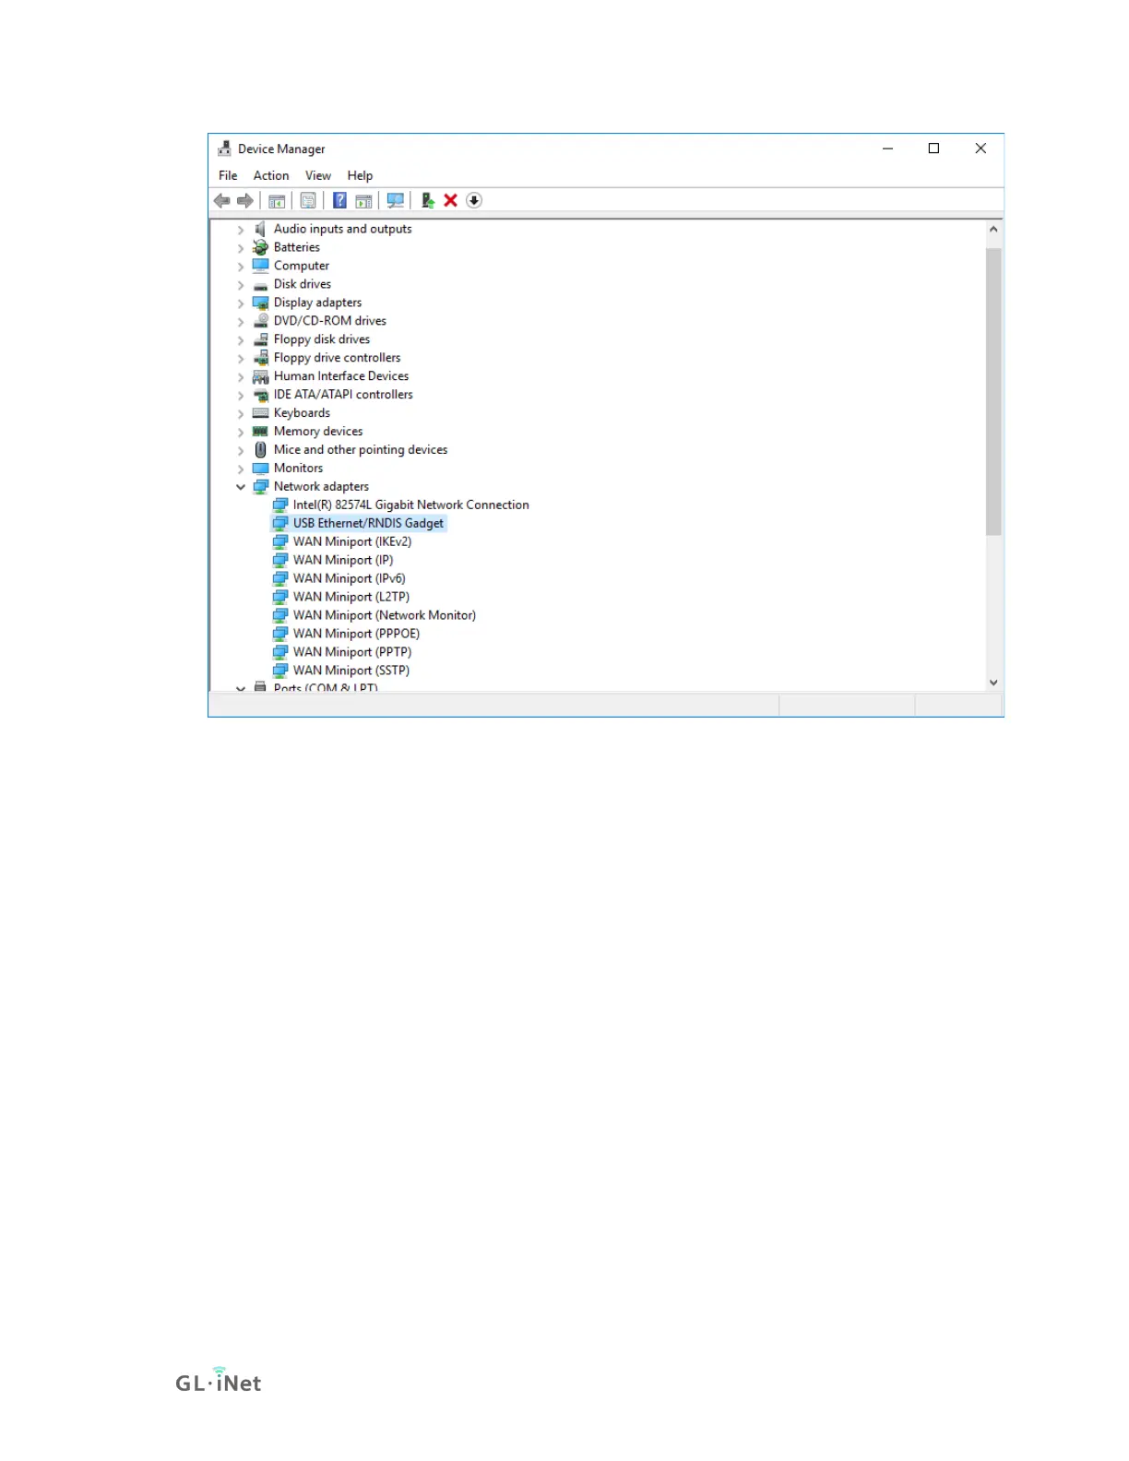This screenshot has height=1461, width=1129.
Task: Expand the Human Interface Devices chevron
Action: coord(241,377)
